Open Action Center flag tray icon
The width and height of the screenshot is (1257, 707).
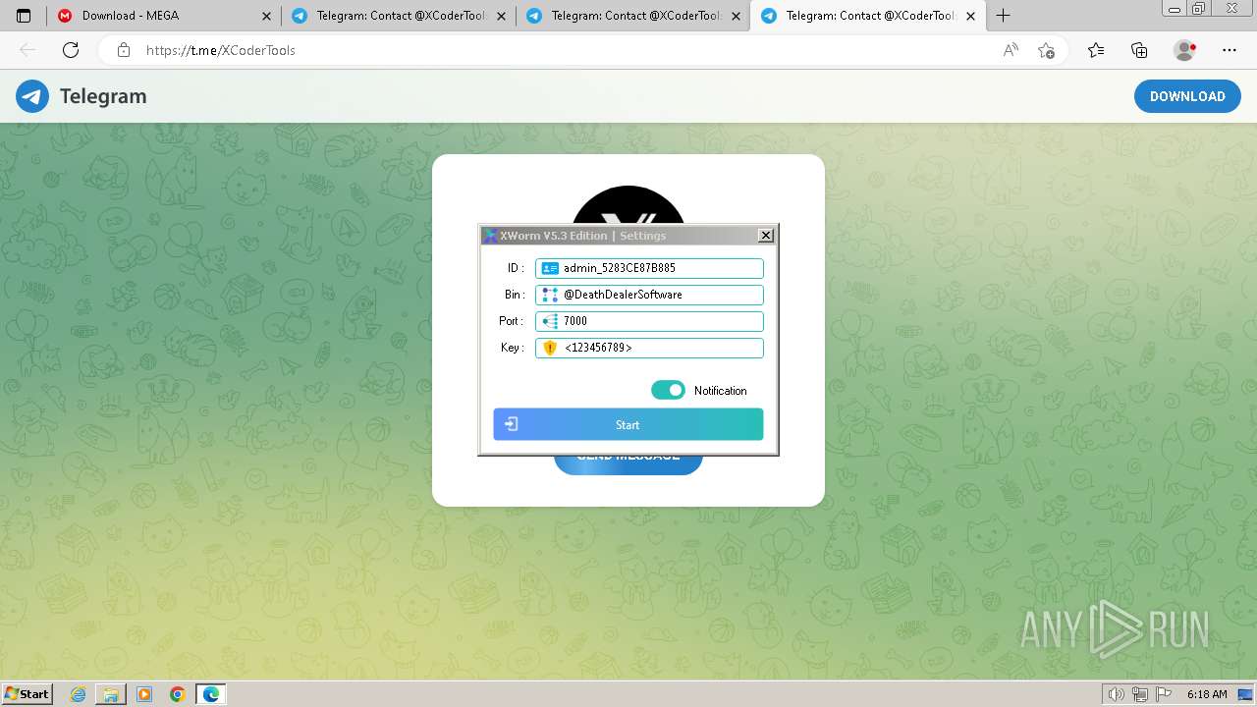point(1163,694)
